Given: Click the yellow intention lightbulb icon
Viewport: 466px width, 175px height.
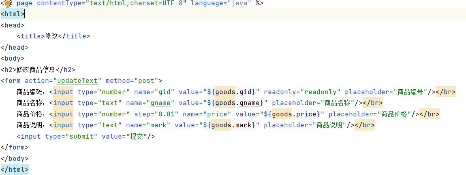Looking at the screenshot, I should pyautogui.click(x=8, y=4).
